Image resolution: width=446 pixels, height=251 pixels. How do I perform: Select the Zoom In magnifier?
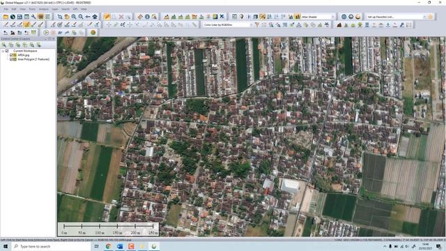74,17
